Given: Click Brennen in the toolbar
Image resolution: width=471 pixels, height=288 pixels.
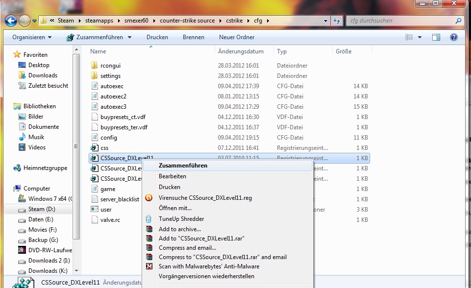Looking at the screenshot, I should point(194,37).
